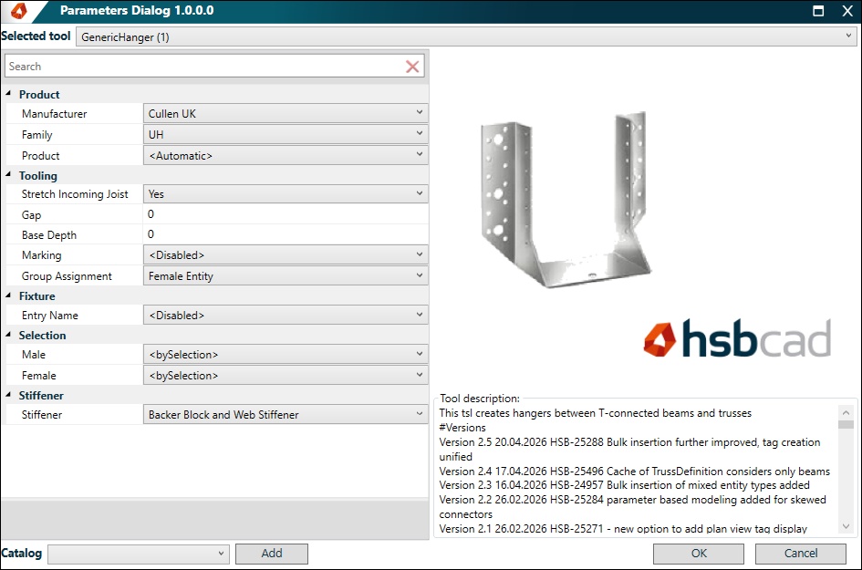Select the Female label
Screen dimensions: 862x570
point(38,376)
